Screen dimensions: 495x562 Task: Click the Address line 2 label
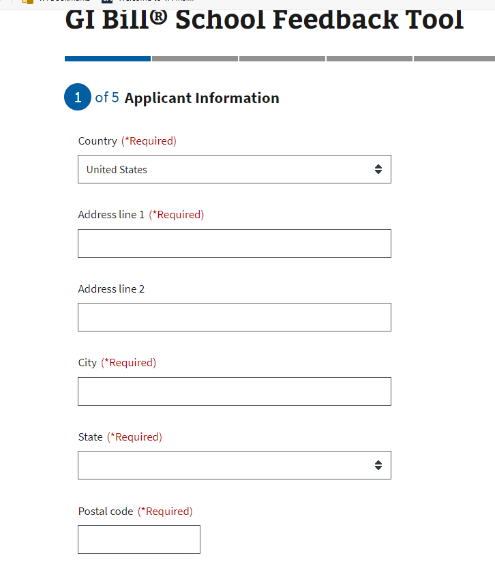click(111, 289)
